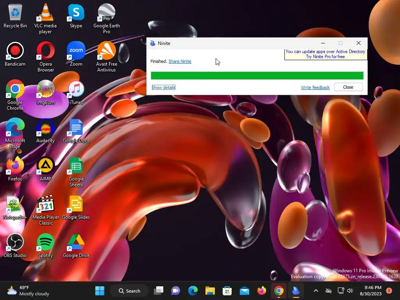Image resolution: width=400 pixels, height=300 pixels.
Task: Open the volume speaker tray icon
Action: 350,291
